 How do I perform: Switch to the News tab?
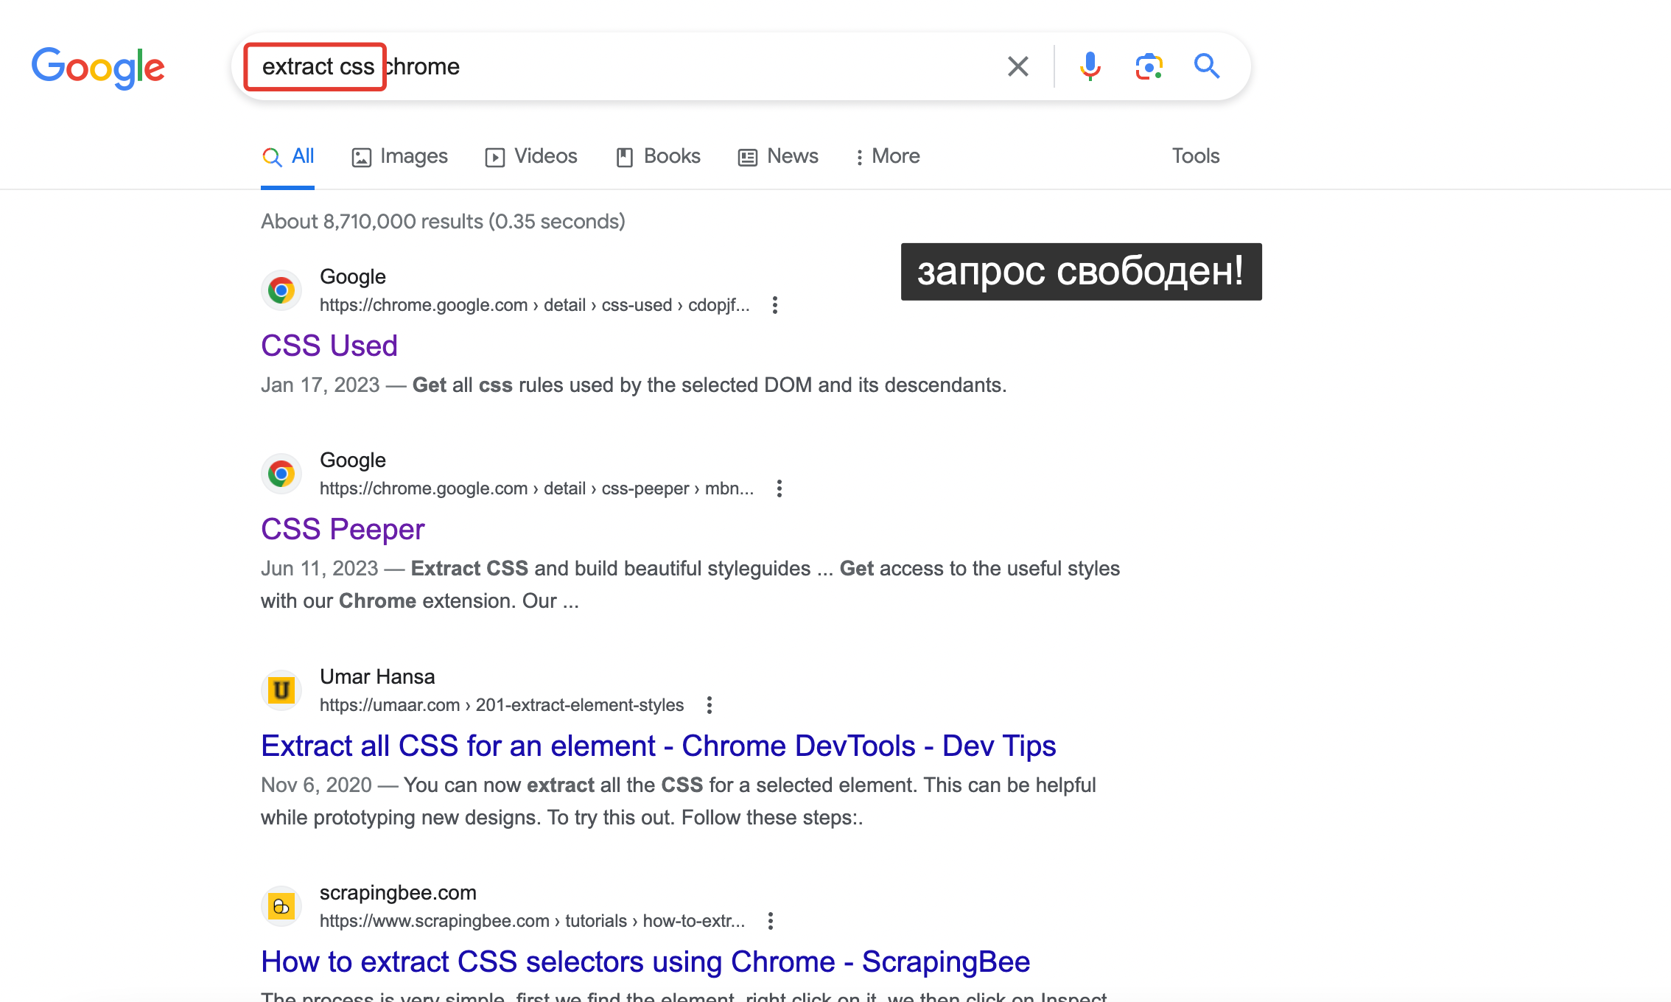tap(778, 156)
